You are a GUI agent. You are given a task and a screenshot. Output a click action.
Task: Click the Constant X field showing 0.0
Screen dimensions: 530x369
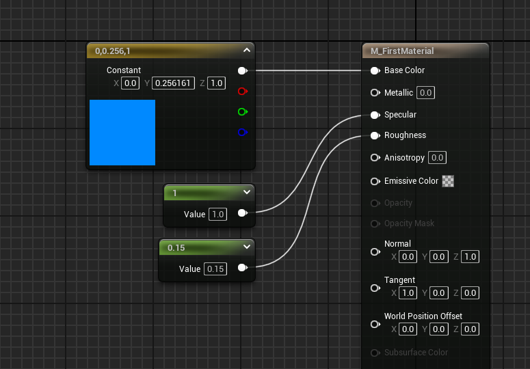[x=130, y=83]
